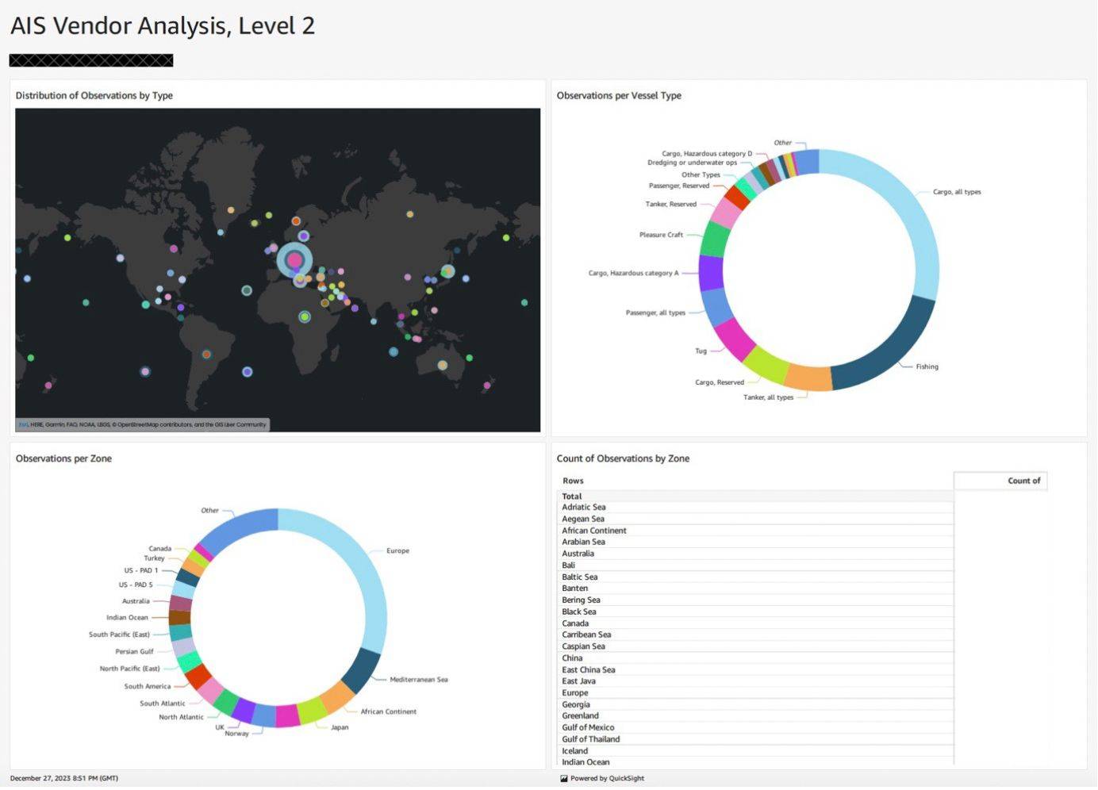Viewport: 1098px width, 790px height.
Task: Click the Count of column header
Action: click(1023, 481)
